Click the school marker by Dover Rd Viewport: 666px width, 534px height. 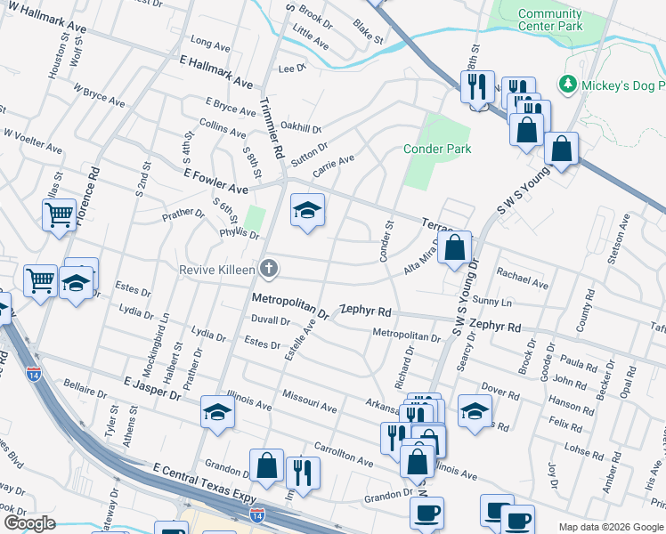(x=475, y=413)
